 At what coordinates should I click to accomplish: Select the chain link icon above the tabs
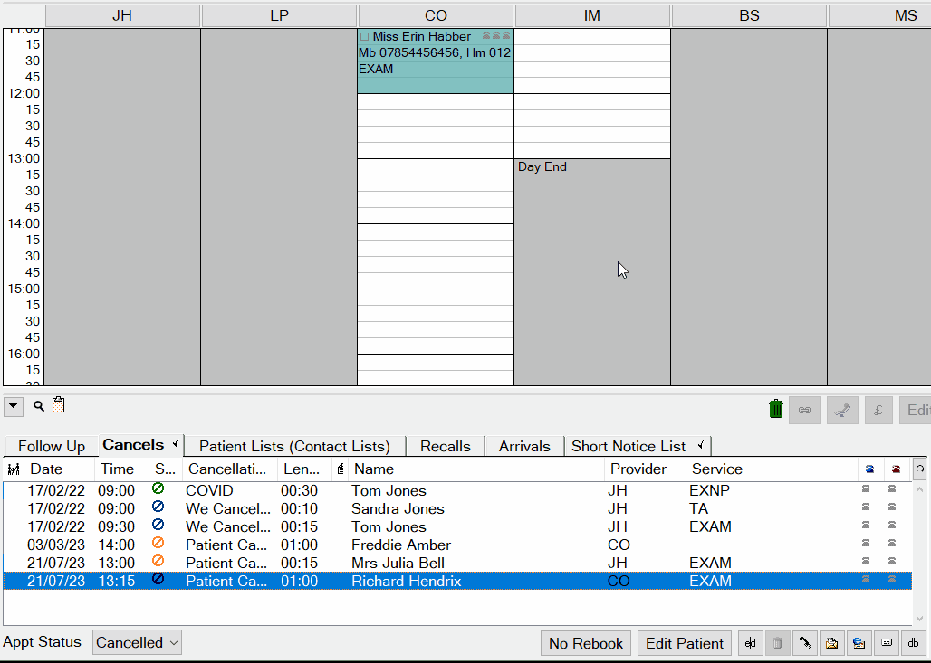(804, 409)
